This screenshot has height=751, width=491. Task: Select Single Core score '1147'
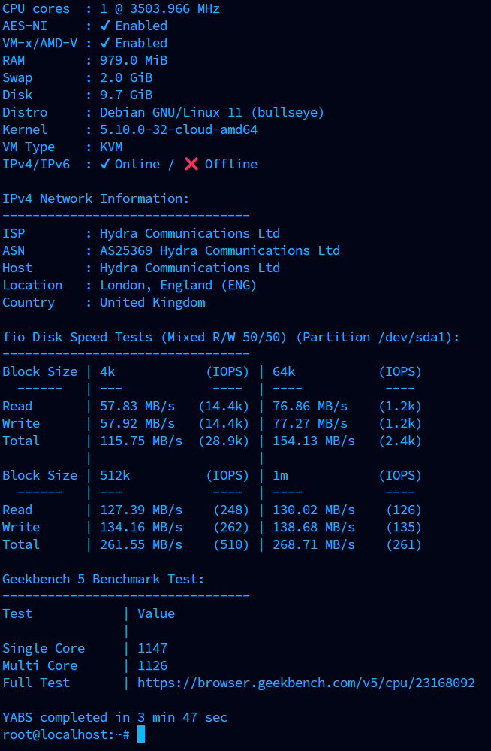pyautogui.click(x=152, y=649)
